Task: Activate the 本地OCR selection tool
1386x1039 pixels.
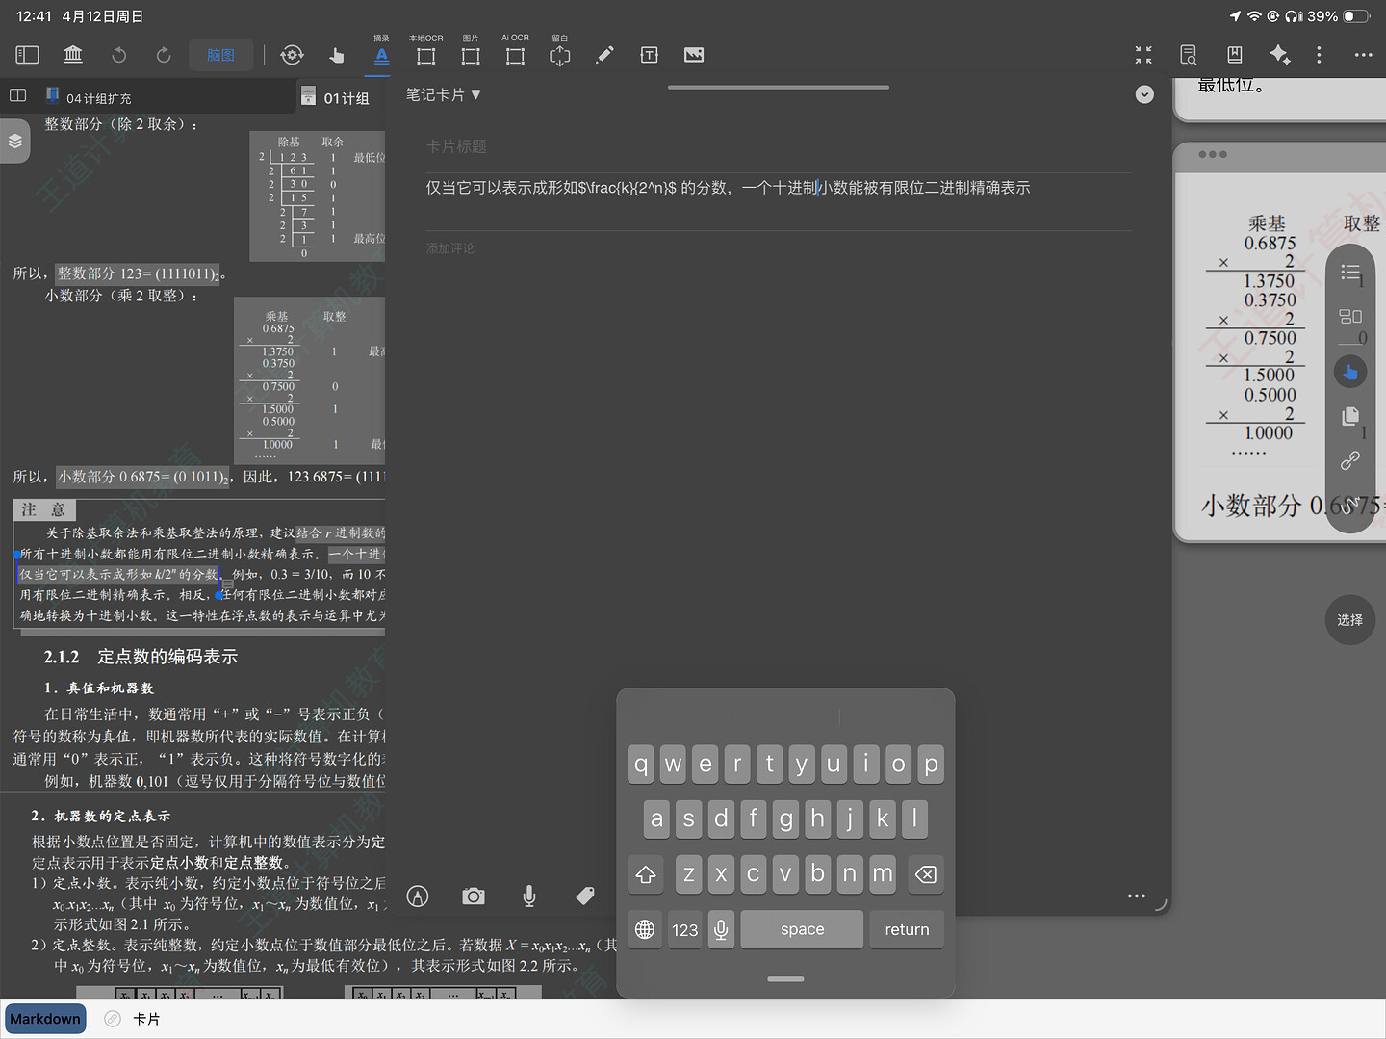Action: (425, 54)
